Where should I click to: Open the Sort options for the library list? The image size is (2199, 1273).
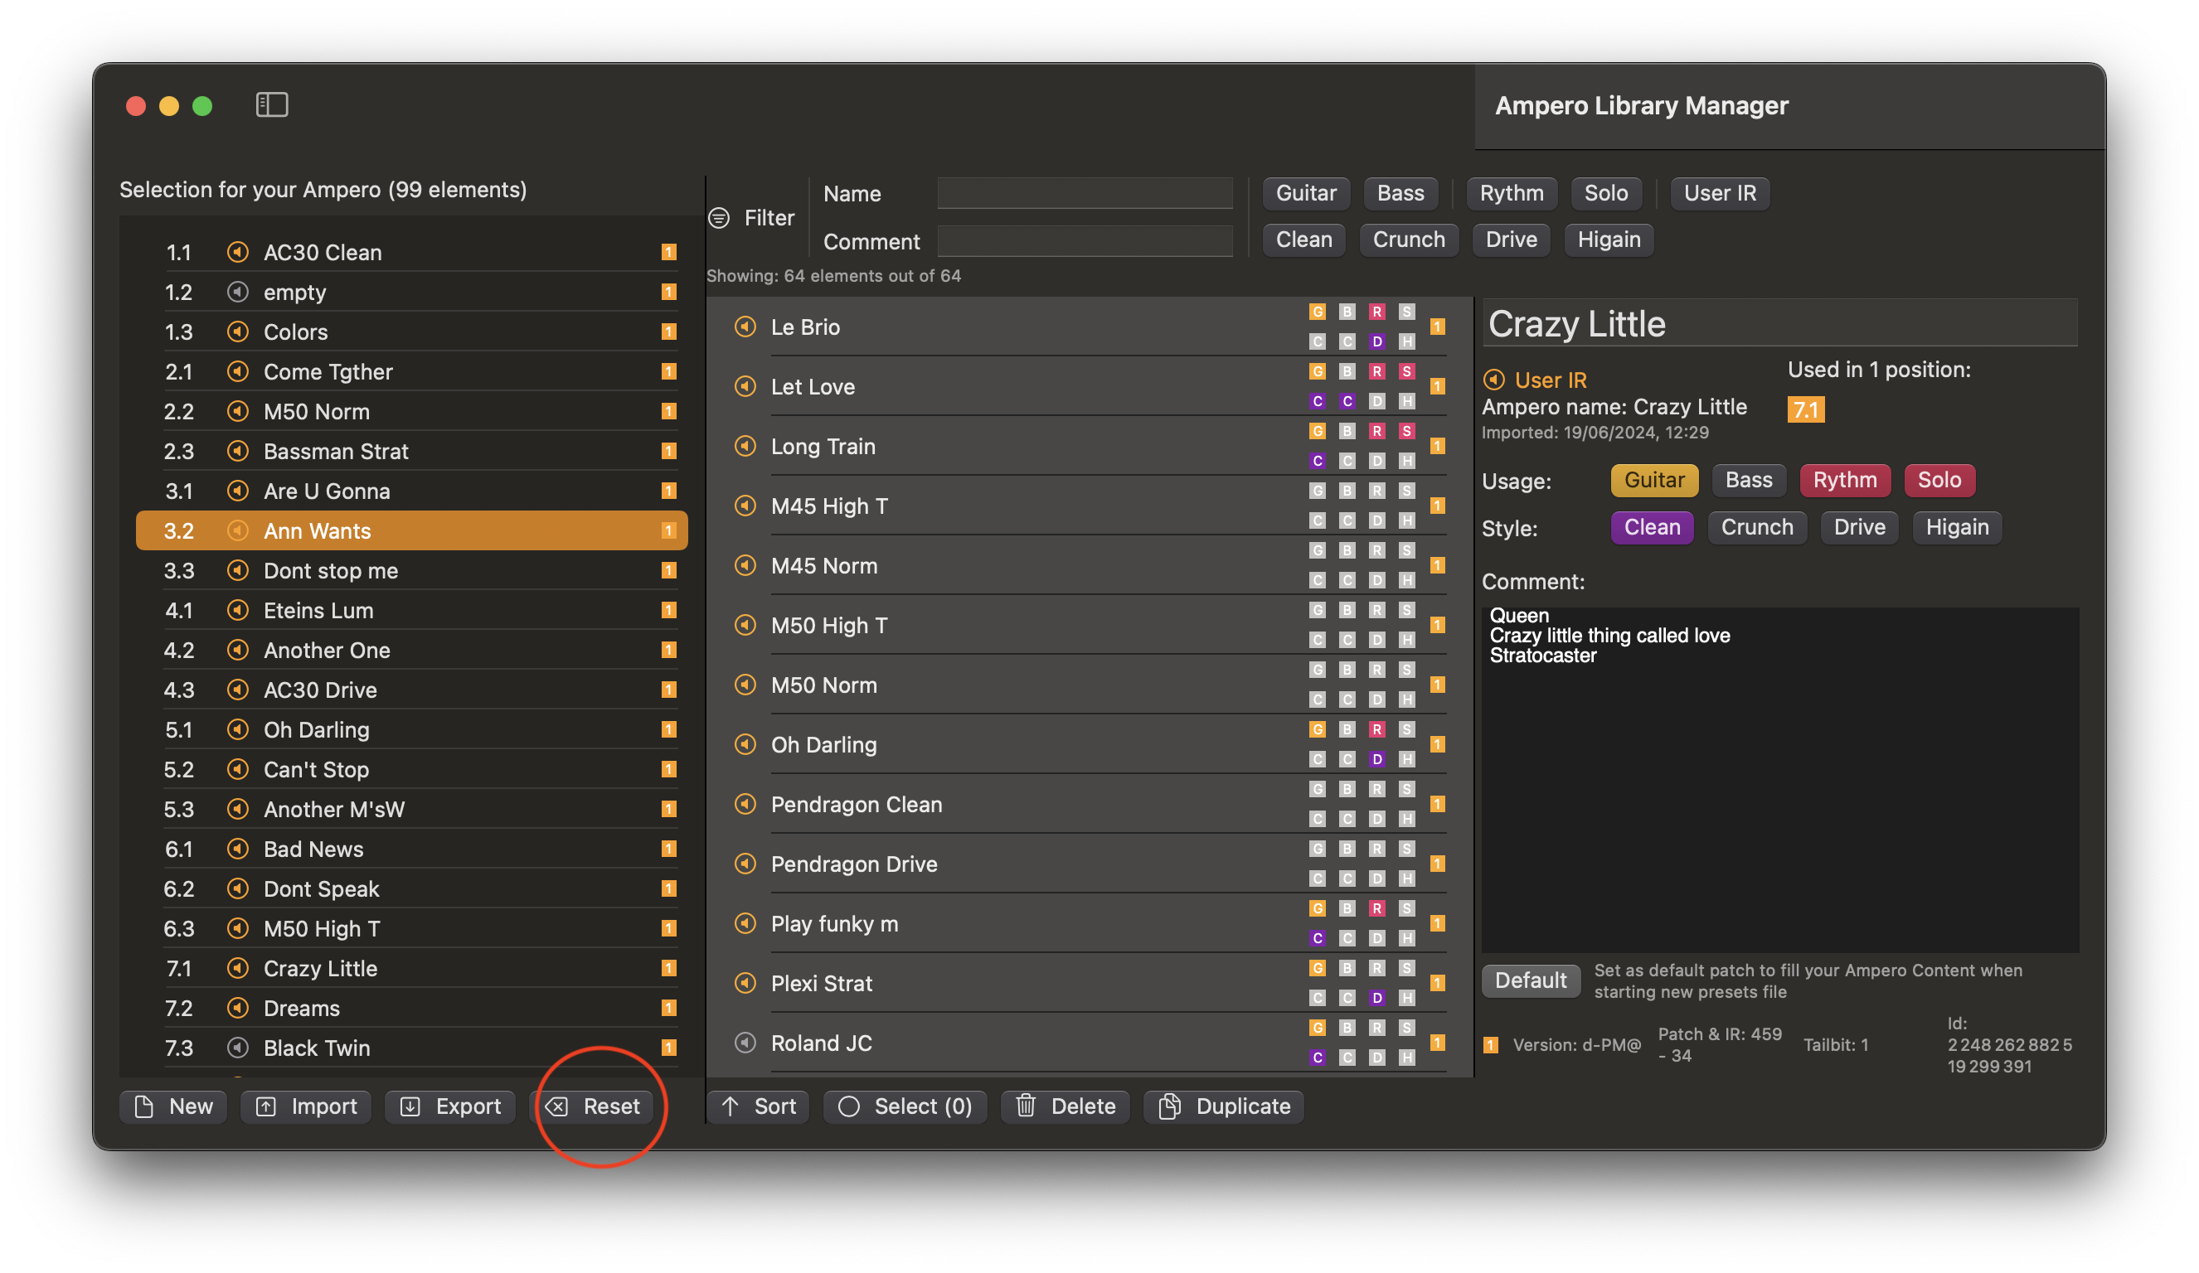(757, 1106)
